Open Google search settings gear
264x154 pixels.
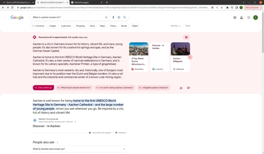pos(235,18)
